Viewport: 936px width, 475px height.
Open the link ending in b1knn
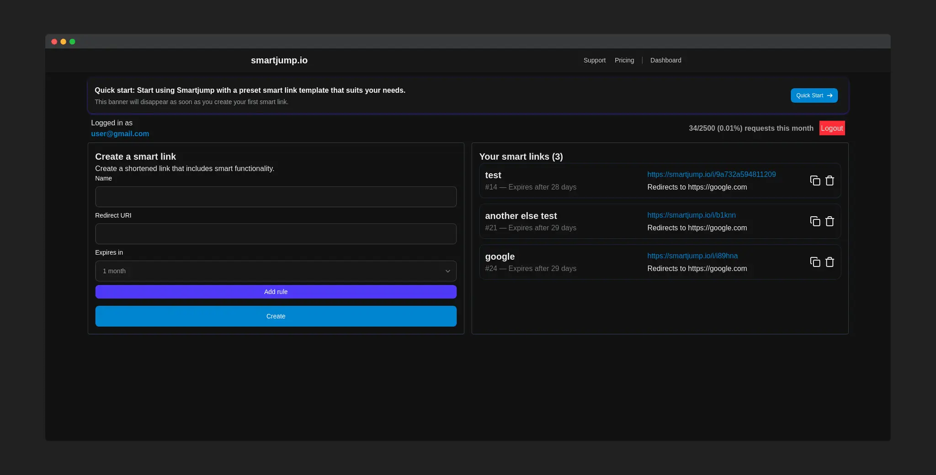(691, 215)
